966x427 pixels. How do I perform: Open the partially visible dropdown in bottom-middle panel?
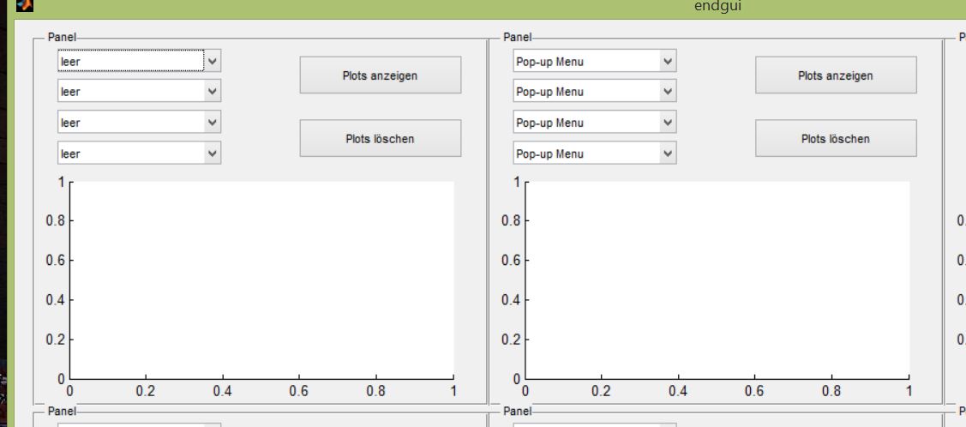tap(595, 424)
